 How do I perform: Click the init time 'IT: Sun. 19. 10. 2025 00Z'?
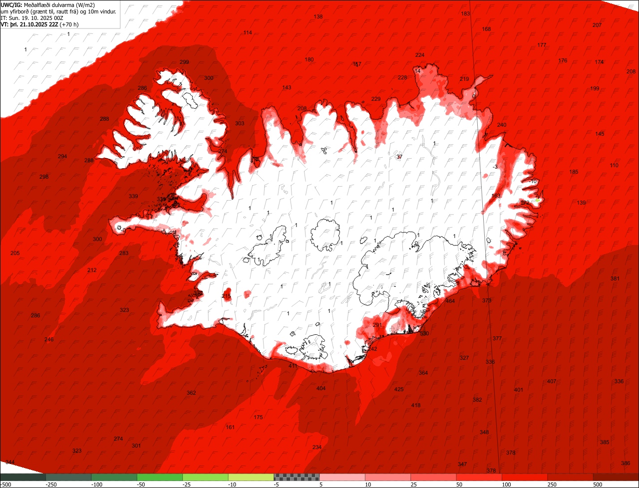33,17
